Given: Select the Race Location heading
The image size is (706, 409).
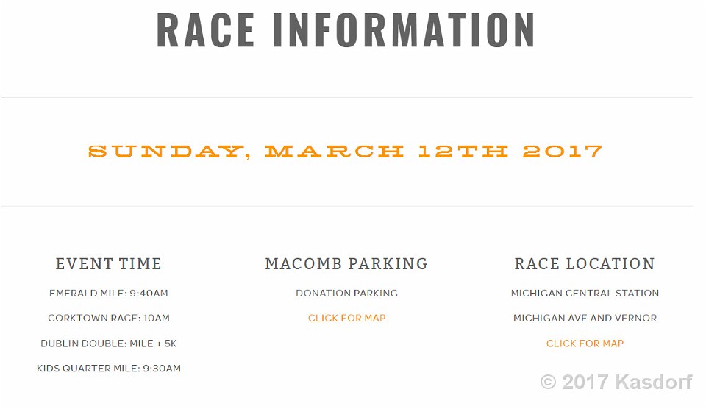Looking at the screenshot, I should click(x=585, y=264).
